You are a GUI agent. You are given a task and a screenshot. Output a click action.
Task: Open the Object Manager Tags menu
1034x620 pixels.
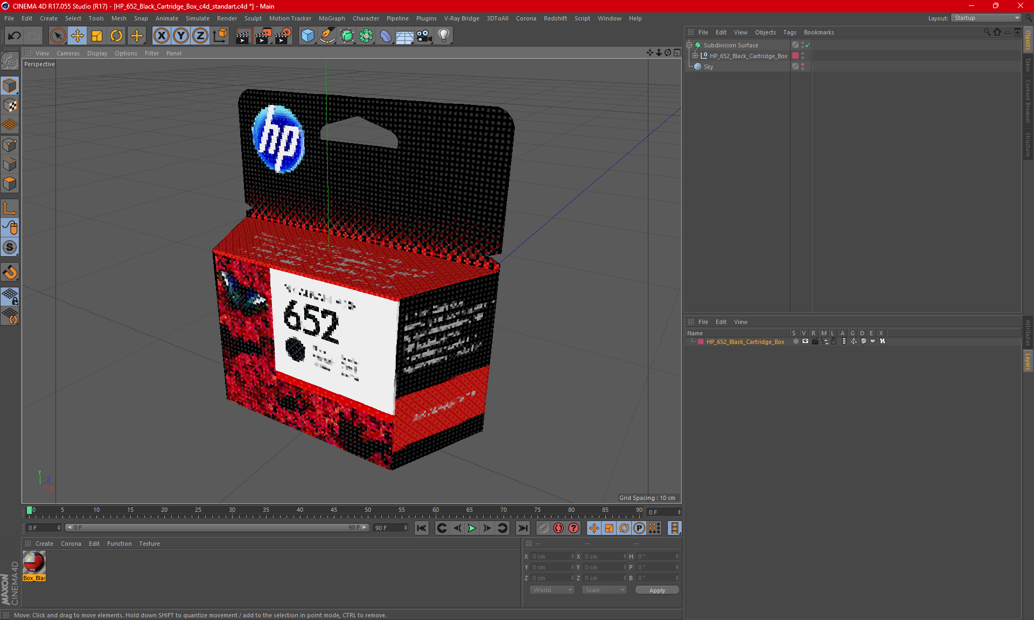[790, 32]
